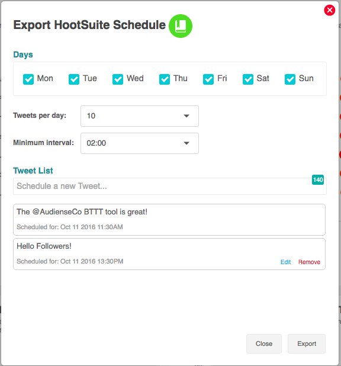Screen dimensions: 341x366
Task: Close dialog with red X icon
Action: tap(330, 10)
